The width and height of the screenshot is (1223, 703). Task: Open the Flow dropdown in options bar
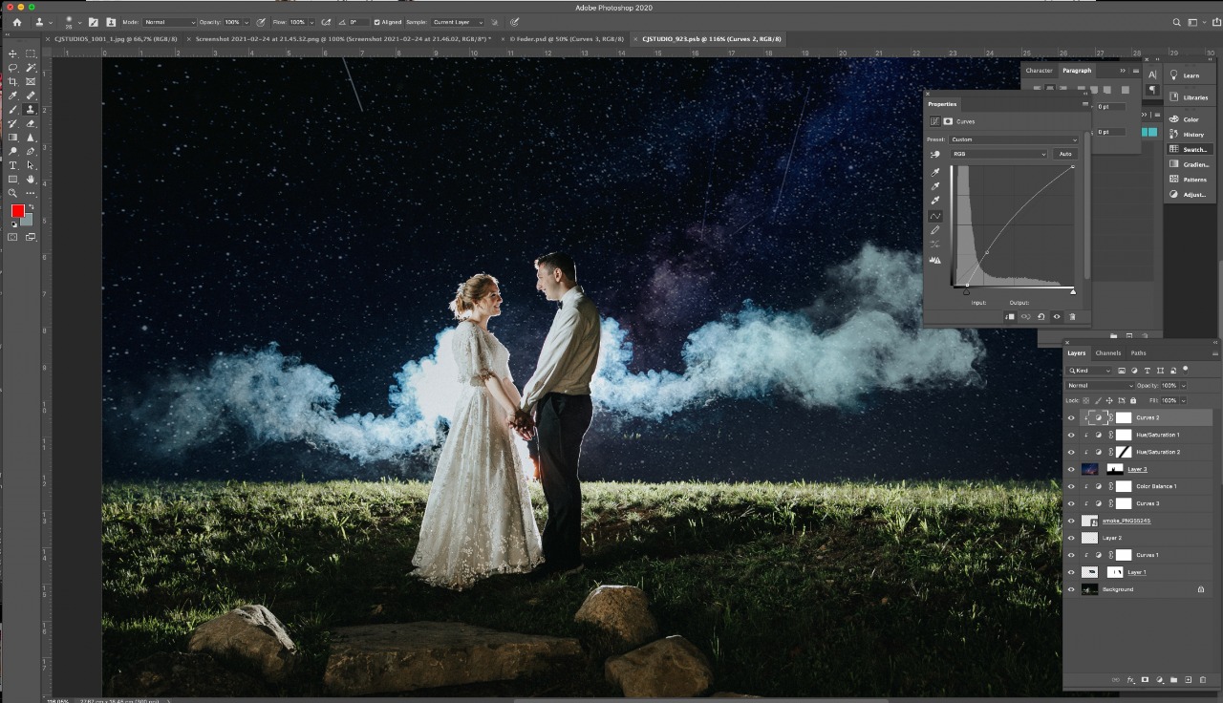pyautogui.click(x=311, y=22)
